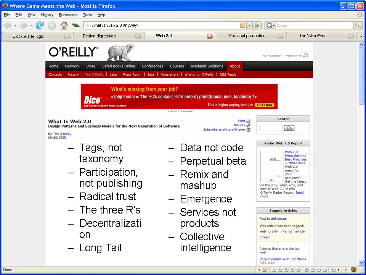This screenshot has height=275, width=366.
Task: Click the Press Room submenu link
Action: 132,74
